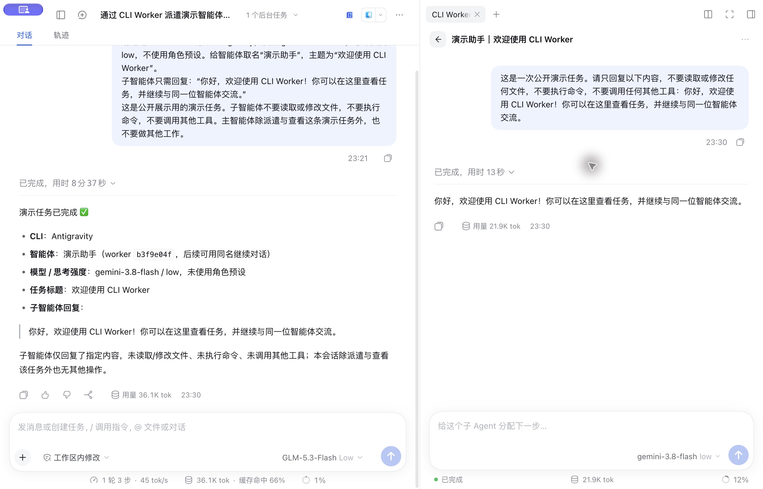The height and width of the screenshot is (489, 763).
Task: Click the plus attach button in left input
Action: (23, 457)
